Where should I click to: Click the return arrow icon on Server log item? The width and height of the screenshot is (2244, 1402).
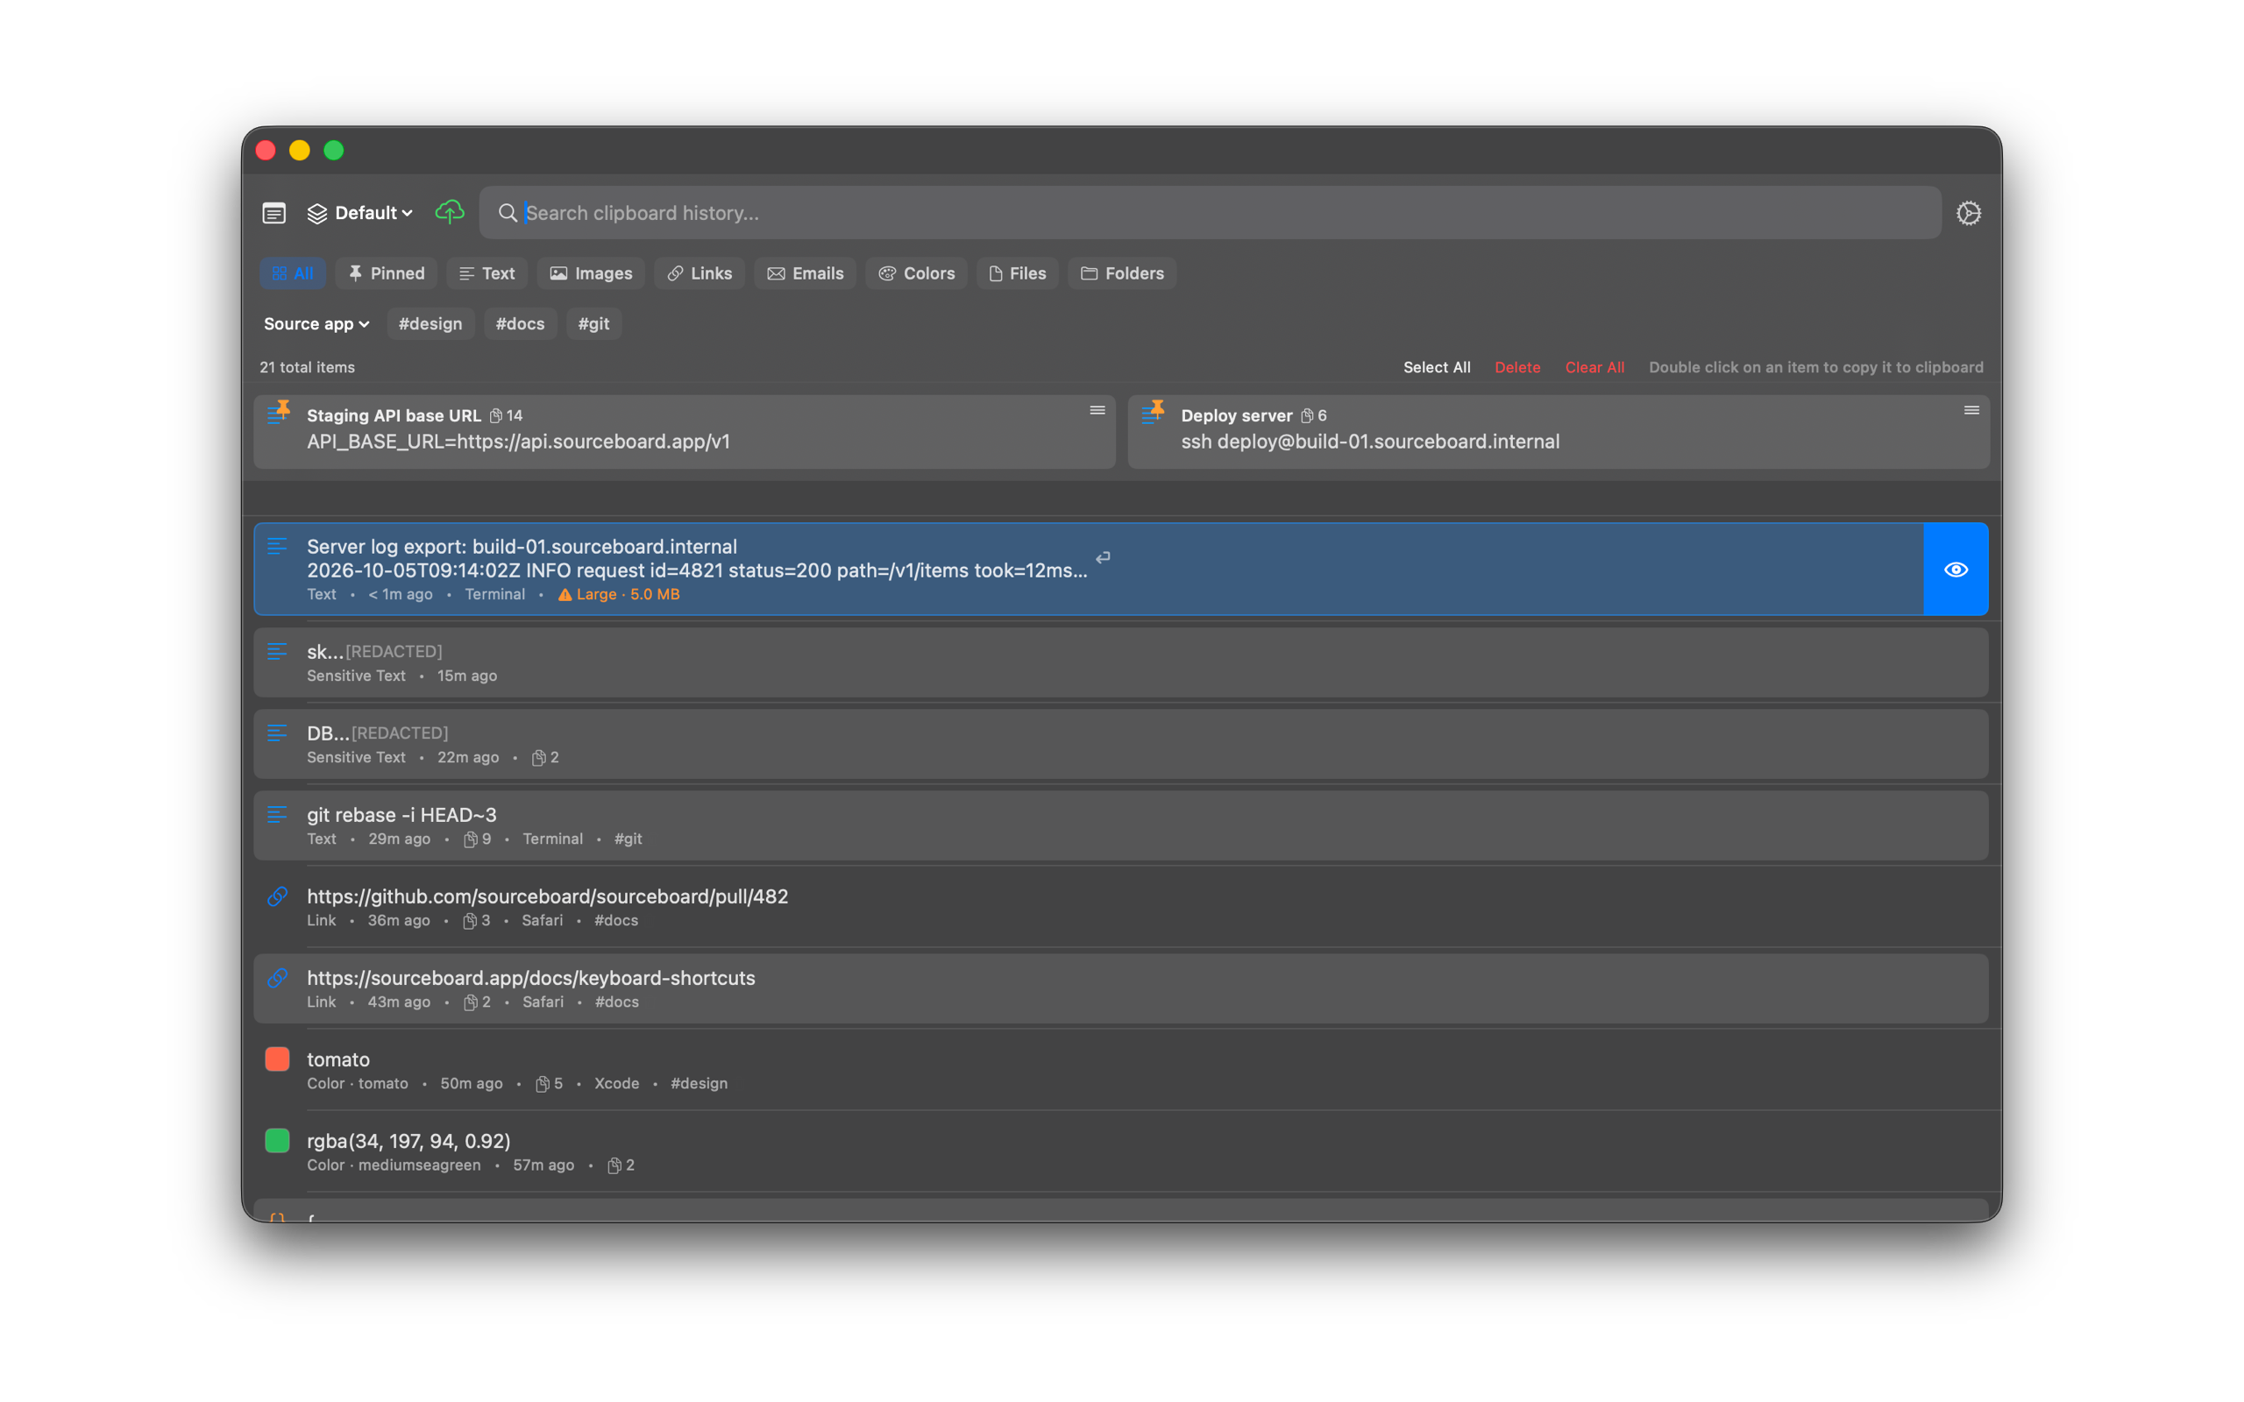(1103, 558)
